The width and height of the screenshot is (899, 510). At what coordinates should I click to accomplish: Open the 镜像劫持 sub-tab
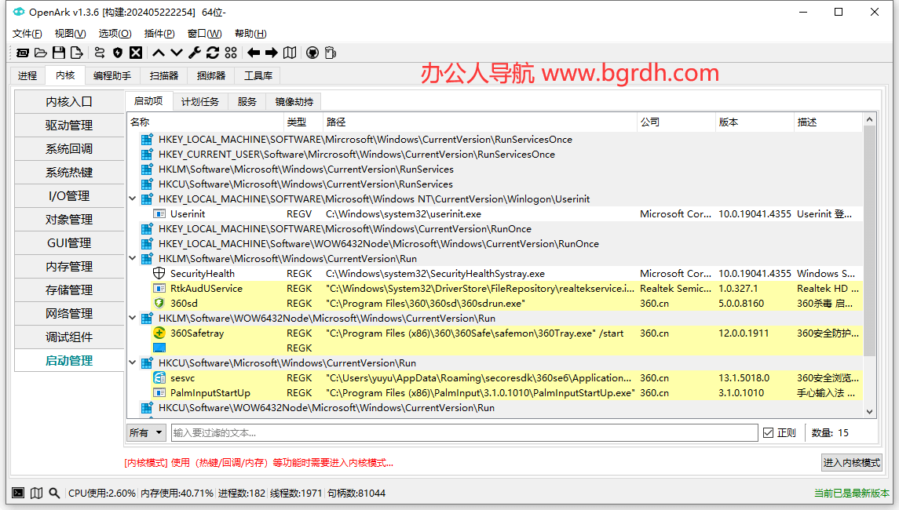pyautogui.click(x=294, y=101)
